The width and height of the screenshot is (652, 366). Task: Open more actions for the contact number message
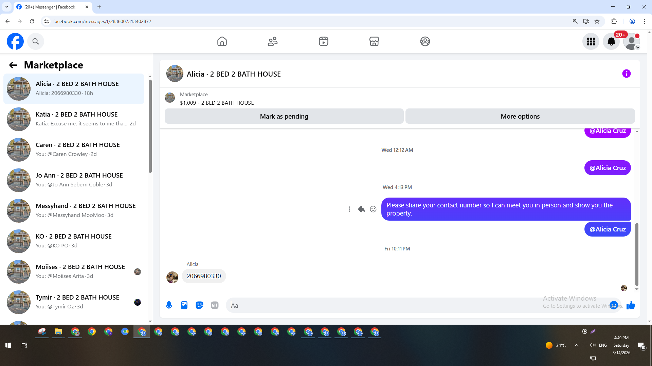[349, 209]
